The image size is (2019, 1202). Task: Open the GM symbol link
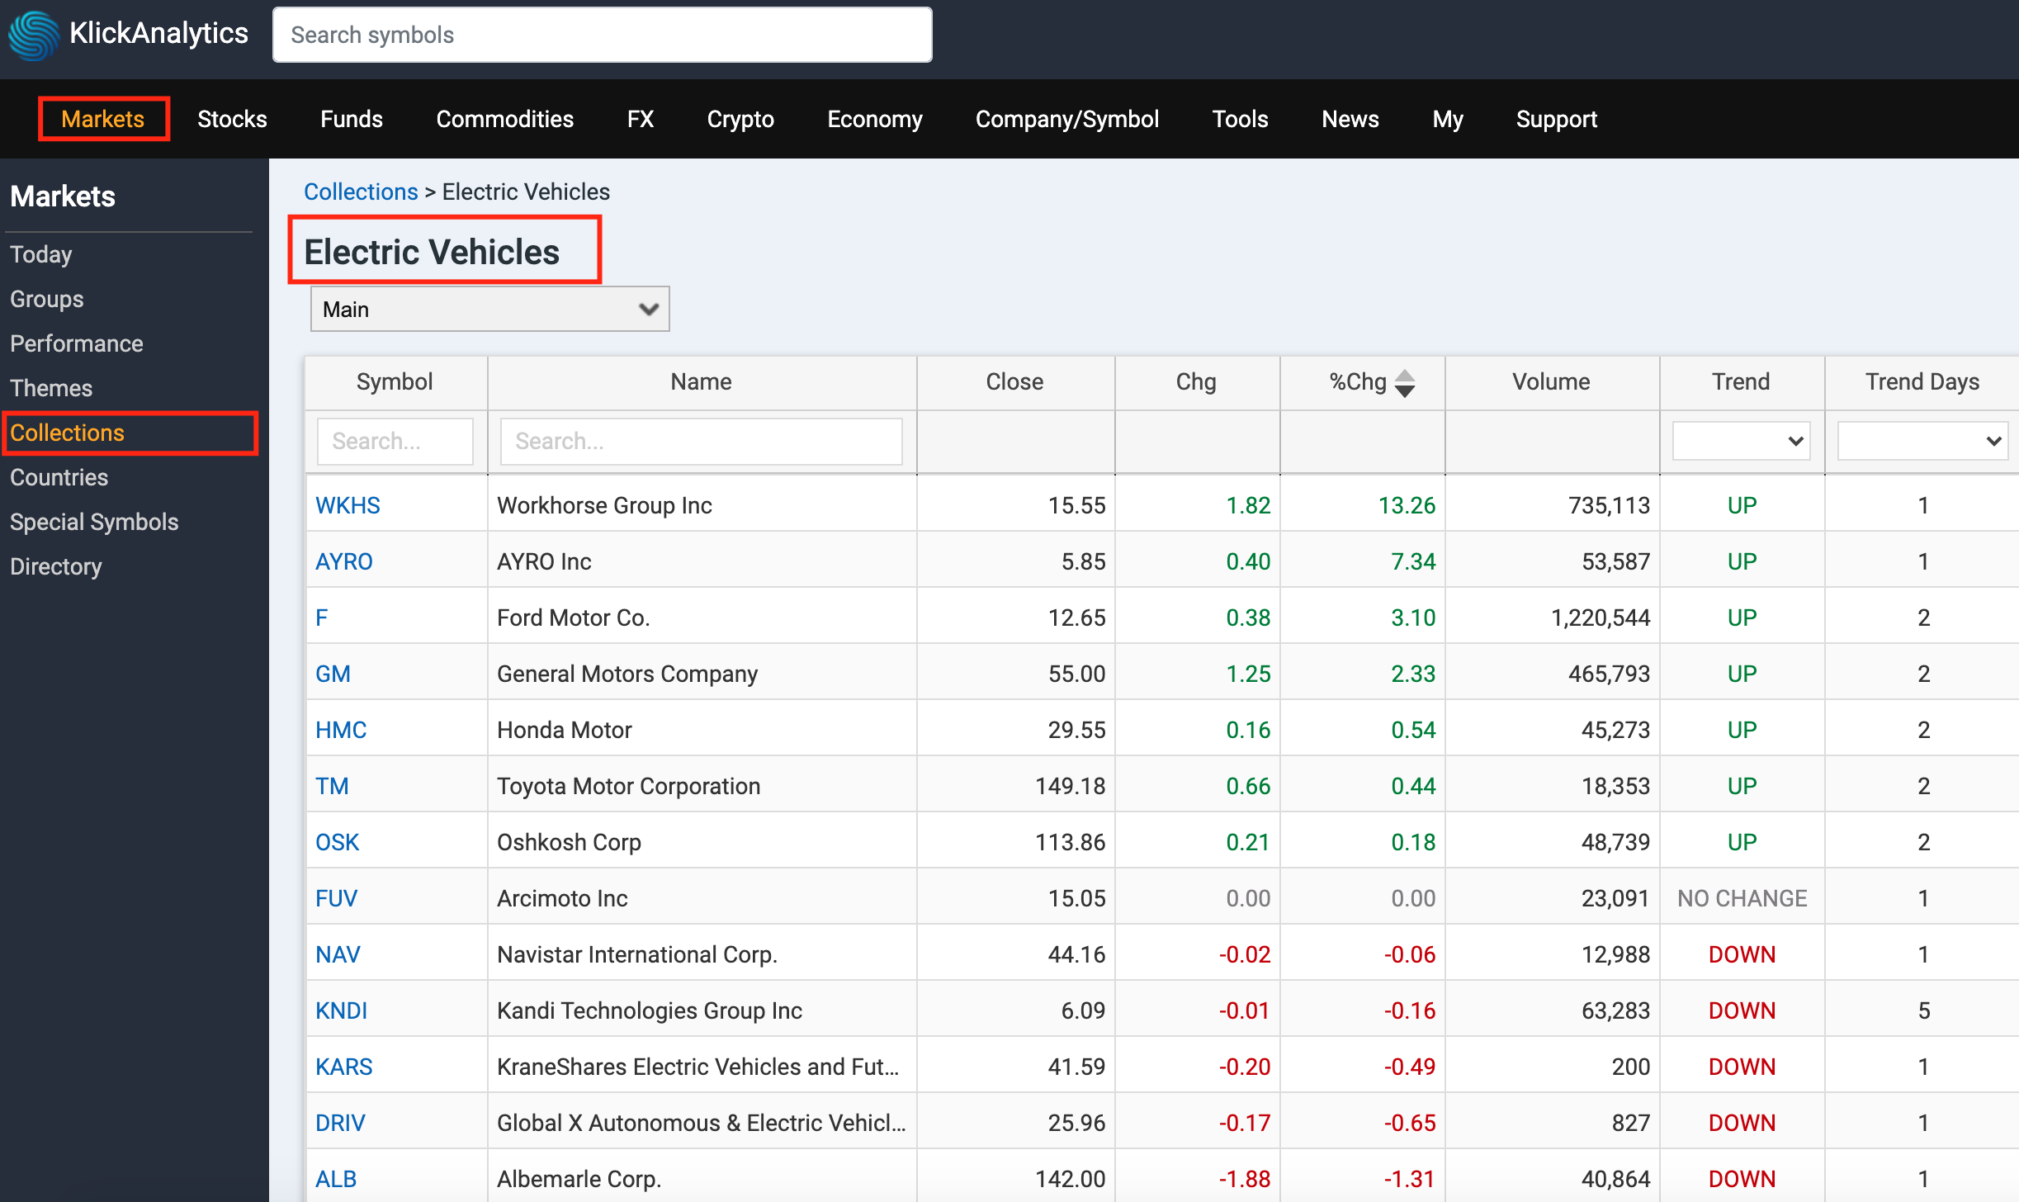click(x=333, y=674)
